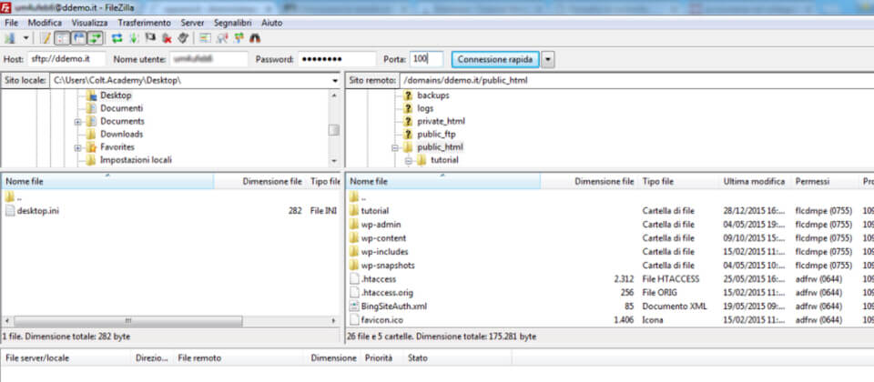
Task: Open the quick connect history dropdown
Action: coord(548,60)
